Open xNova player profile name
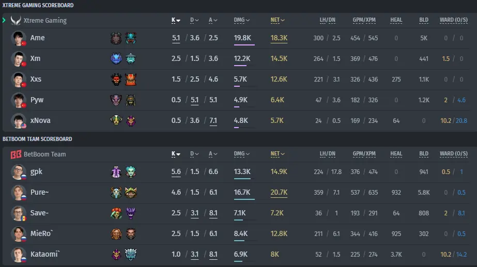The height and width of the screenshot is (267, 477). 40,120
